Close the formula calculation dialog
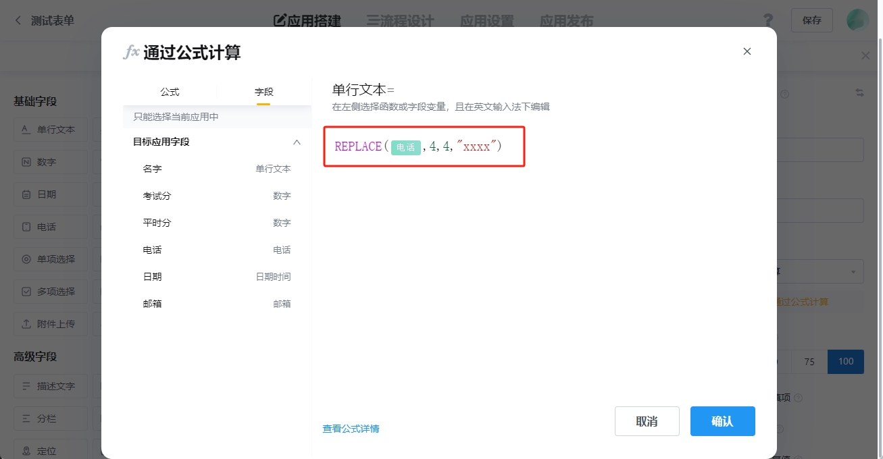 (747, 51)
